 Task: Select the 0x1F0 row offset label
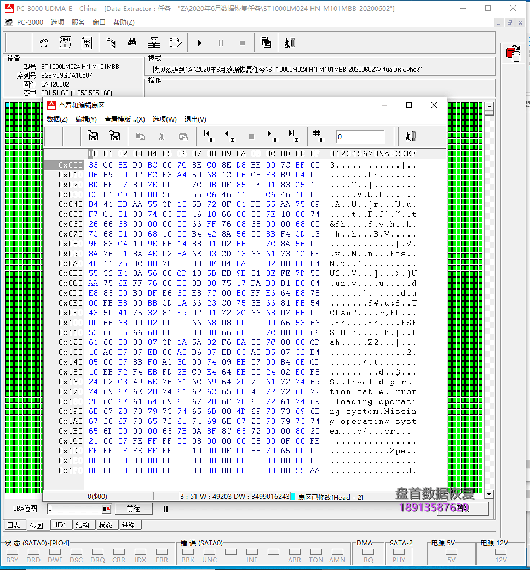pyautogui.click(x=71, y=470)
